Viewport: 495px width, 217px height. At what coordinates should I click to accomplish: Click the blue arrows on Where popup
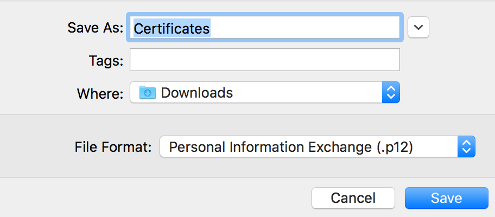(391, 92)
